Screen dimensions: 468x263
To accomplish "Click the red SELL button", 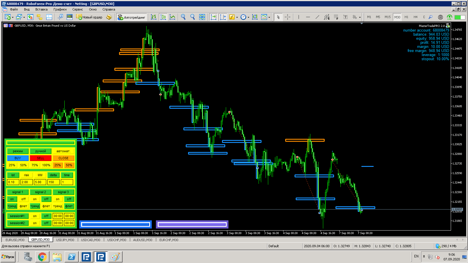I will (41, 158).
